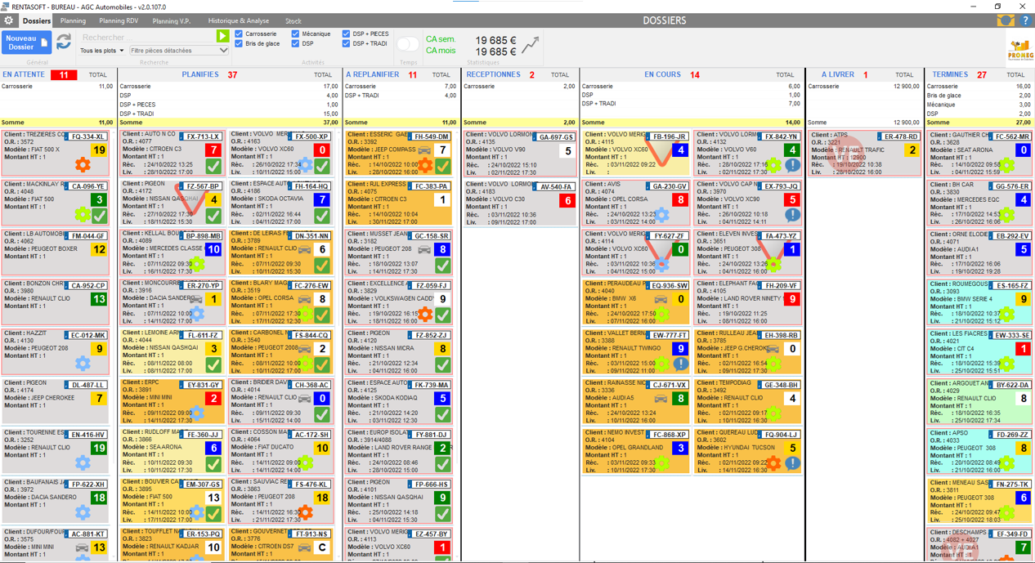Click blue gear on FX-500-XP card
The image size is (1035, 563).
click(306, 165)
